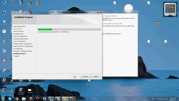179x101 pixels.
Task: Open Windows Explorer from the taskbar
Action: coord(24,99)
